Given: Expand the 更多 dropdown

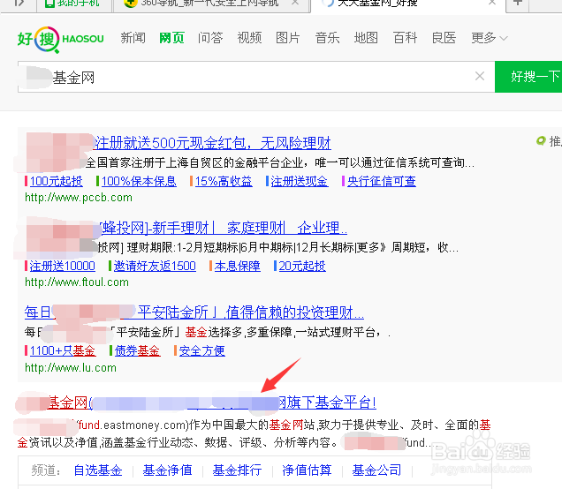Looking at the screenshot, I should pos(490,38).
